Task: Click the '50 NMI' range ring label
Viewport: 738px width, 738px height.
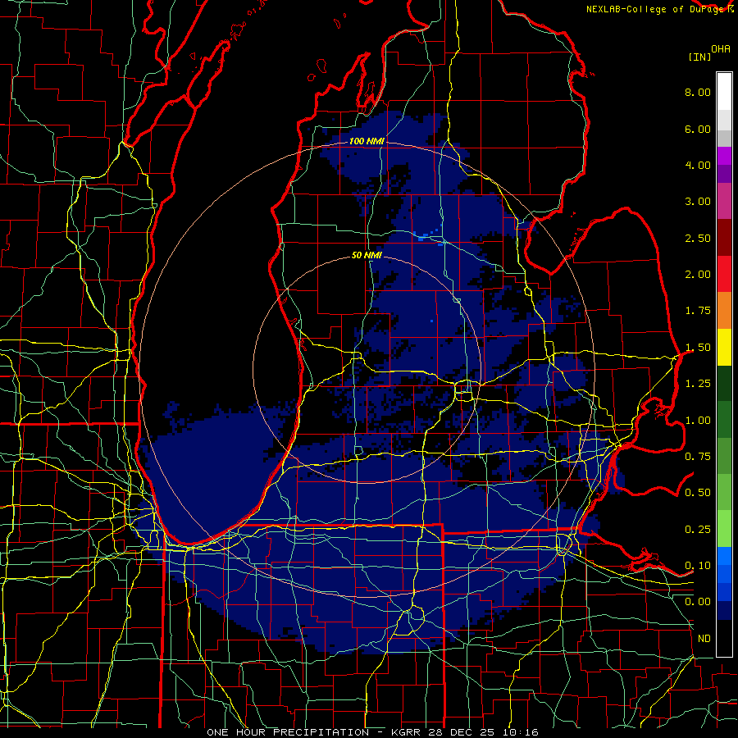Action: pyautogui.click(x=367, y=255)
